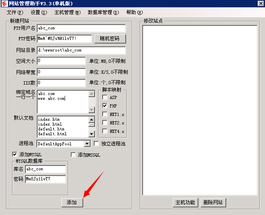Click inside the 绑定域名 text area
This screenshot has width=265, height=215.
[x=63, y=102]
